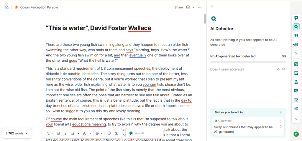Screen dimensions: 302x141
Task: Toggle italic formatting
Action: [65, 133]
